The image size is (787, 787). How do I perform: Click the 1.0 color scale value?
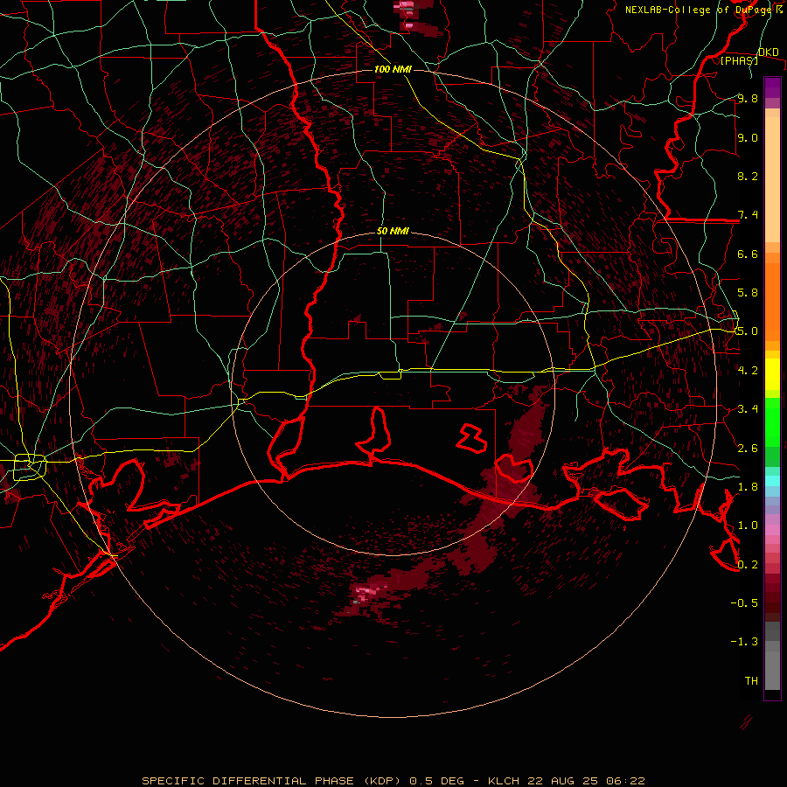pyautogui.click(x=748, y=526)
